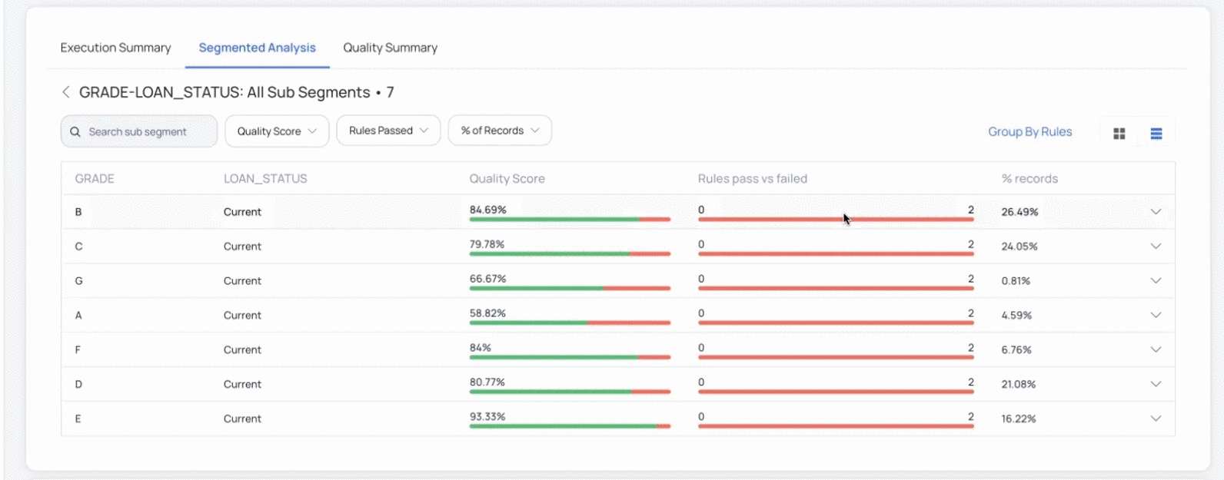Open the Rules Passed filter dropdown

tap(388, 131)
